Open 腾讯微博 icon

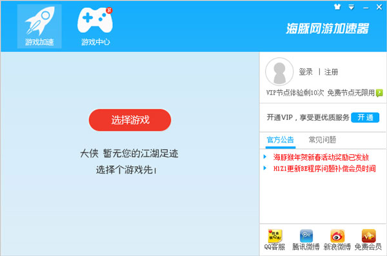tap(306, 239)
